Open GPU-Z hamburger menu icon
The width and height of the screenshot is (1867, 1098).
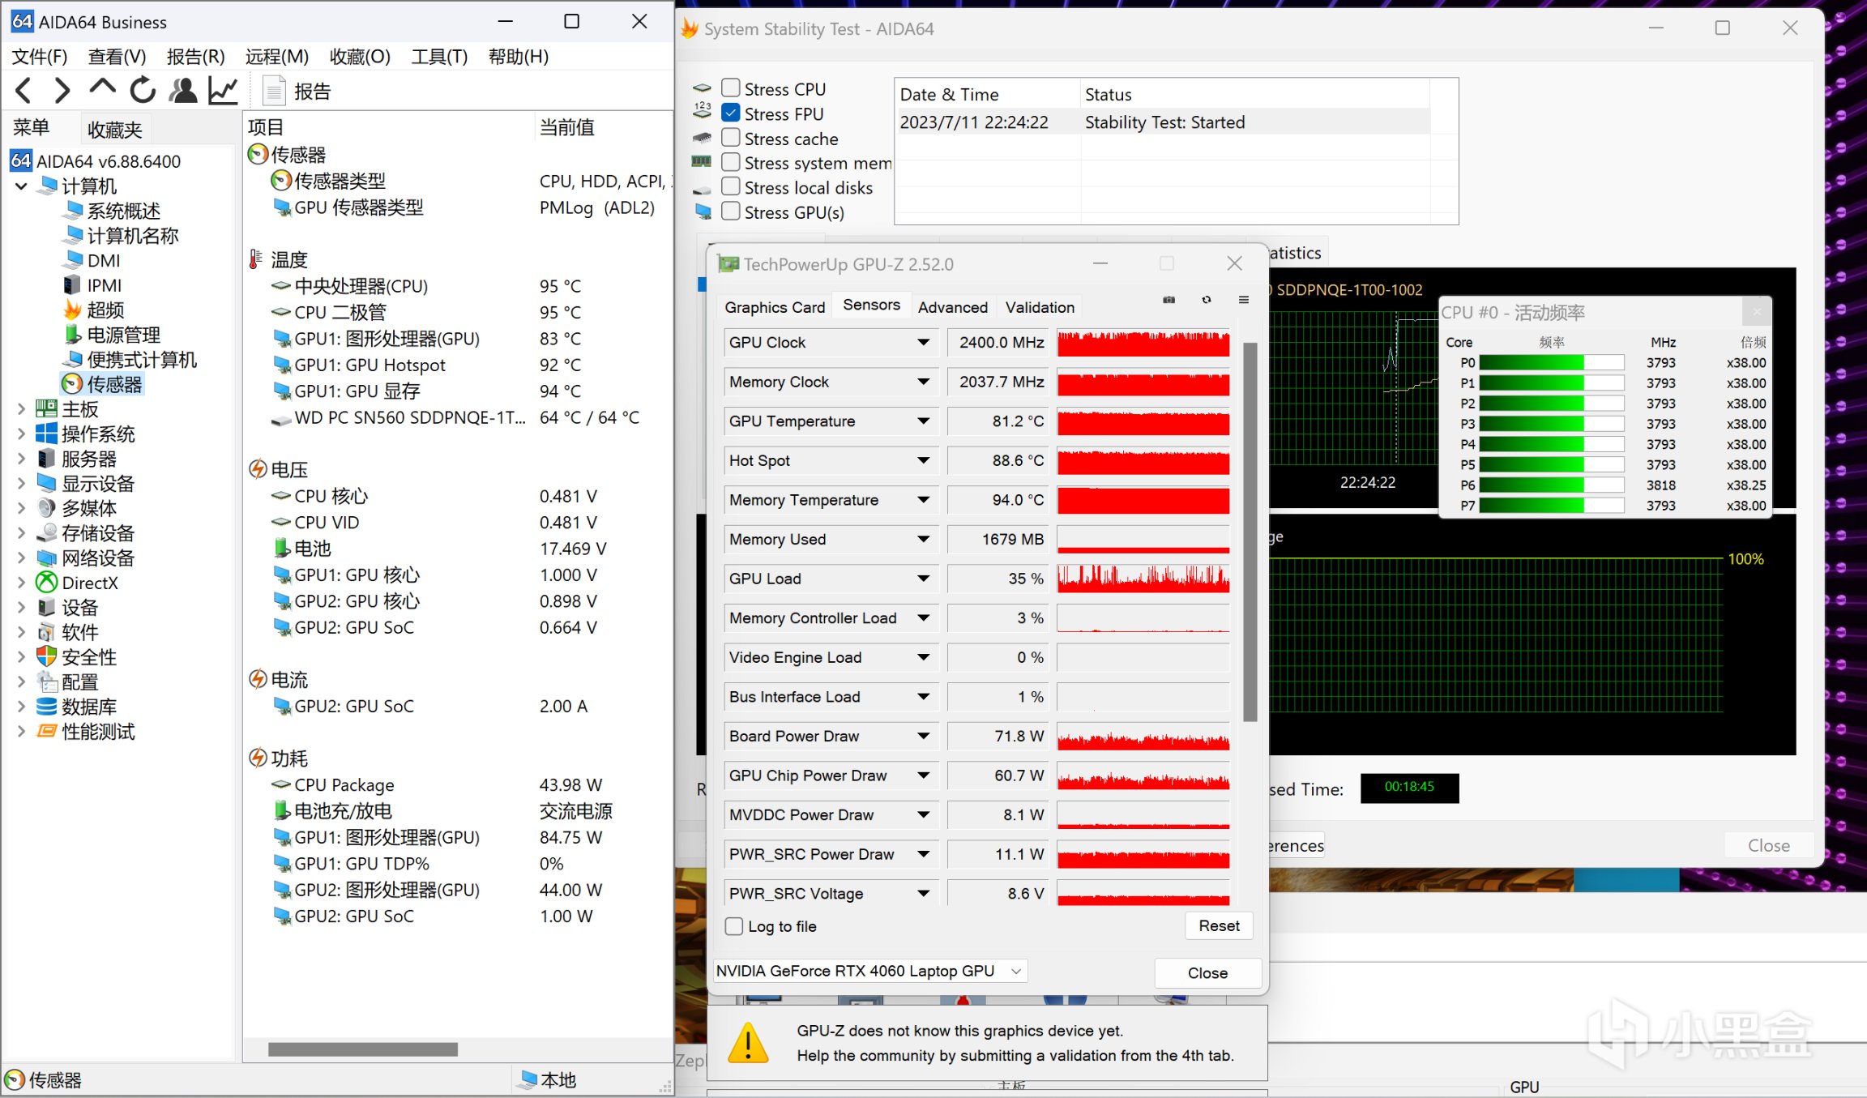(x=1244, y=301)
